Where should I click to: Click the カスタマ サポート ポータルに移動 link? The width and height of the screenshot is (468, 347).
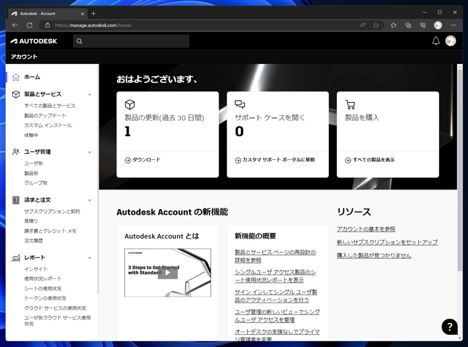[x=279, y=160]
